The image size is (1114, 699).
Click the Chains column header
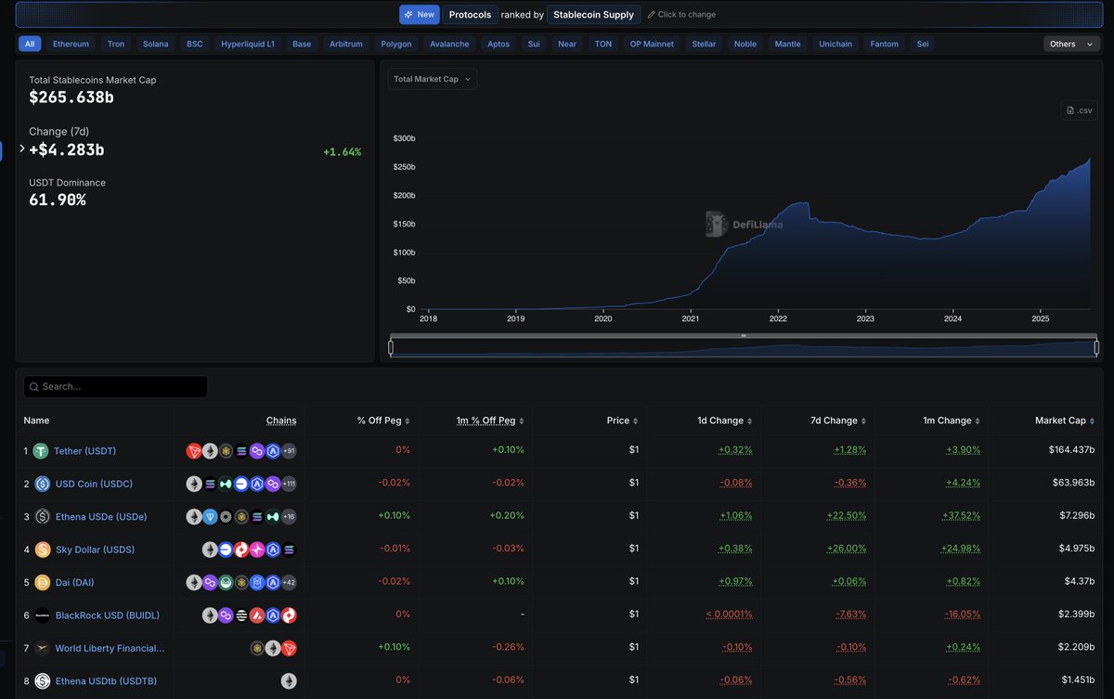[x=281, y=421]
